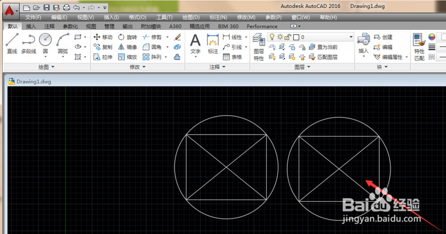The width and height of the screenshot is (446, 234).
Task: Activate the Move (移动) command
Action: coord(103,37)
